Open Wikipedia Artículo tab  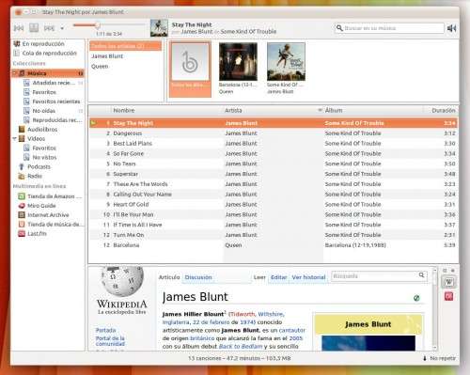(x=169, y=277)
